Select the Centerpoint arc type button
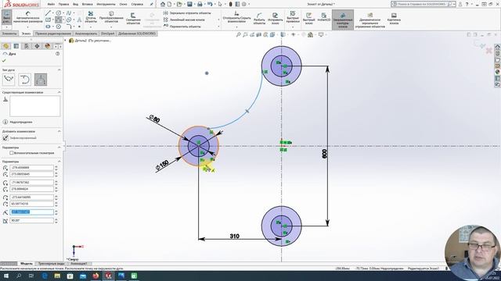This screenshot has height=281, width=501. [x=9, y=80]
